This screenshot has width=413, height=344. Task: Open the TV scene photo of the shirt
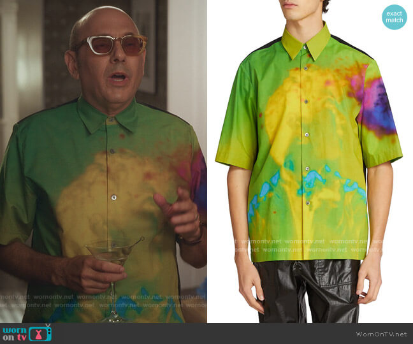[x=103, y=161]
